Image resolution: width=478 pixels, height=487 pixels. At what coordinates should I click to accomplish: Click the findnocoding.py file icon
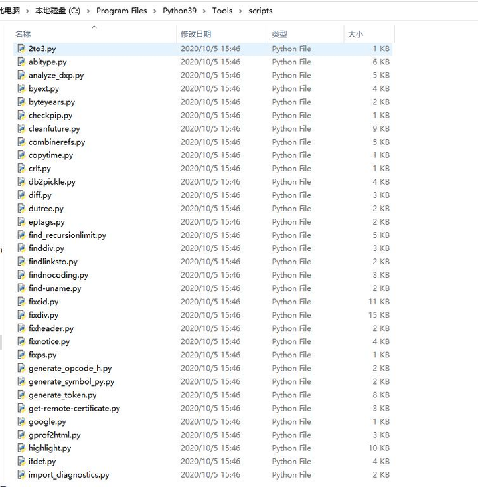21,275
